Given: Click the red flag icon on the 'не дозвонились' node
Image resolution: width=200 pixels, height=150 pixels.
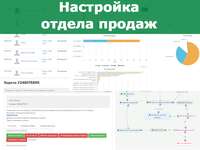Looking at the screenshot, I should pyautogui.click(x=178, y=143).
